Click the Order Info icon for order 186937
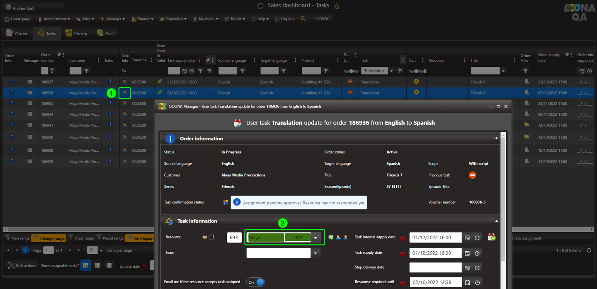597x289 pixels. point(12,81)
